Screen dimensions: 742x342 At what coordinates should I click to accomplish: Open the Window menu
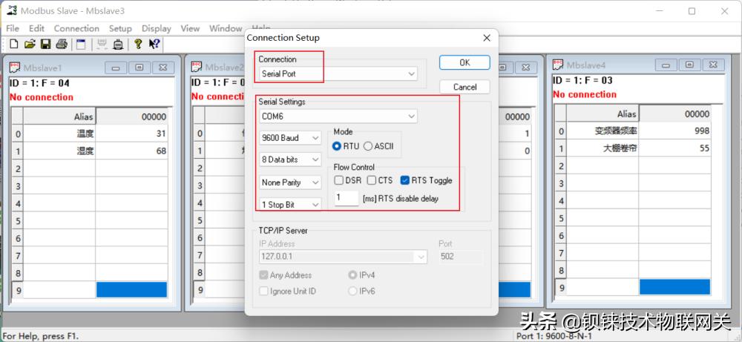click(x=226, y=28)
